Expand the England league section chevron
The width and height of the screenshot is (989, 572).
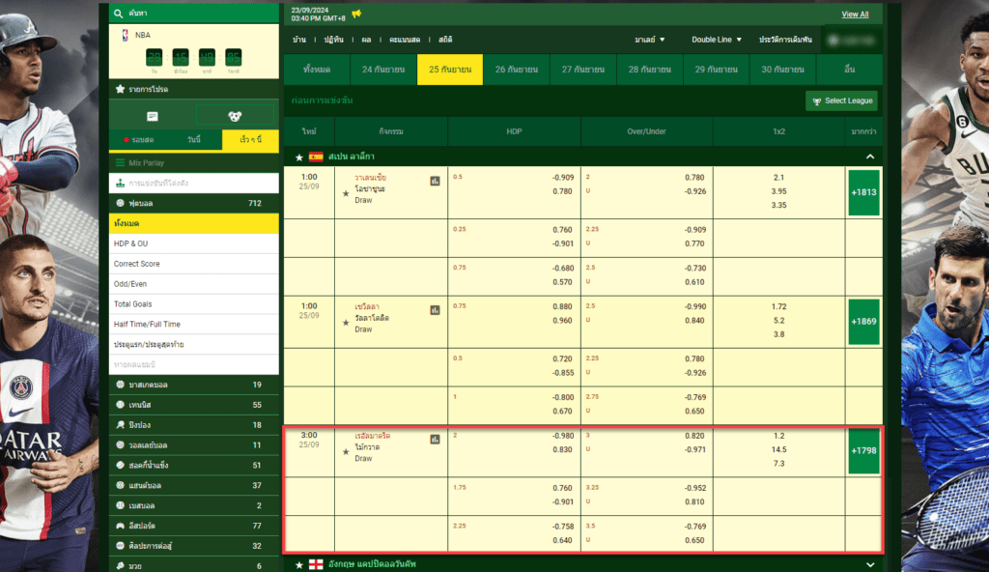point(870,564)
